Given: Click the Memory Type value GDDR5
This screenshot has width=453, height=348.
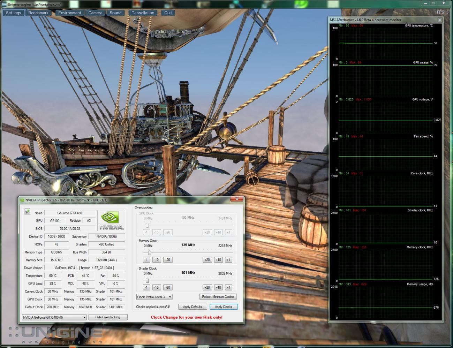Looking at the screenshot, I should click(x=56, y=252).
